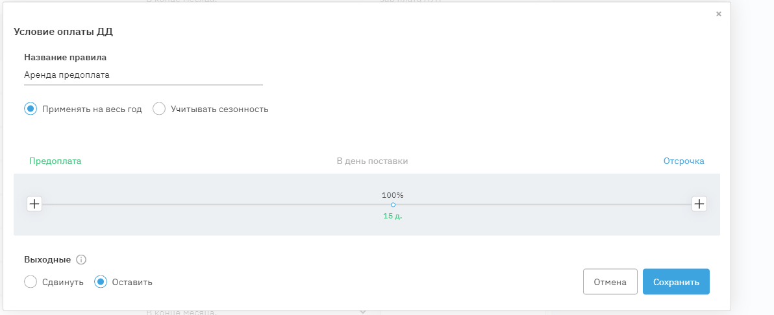
Task: Focus the Название правила text field
Action: pos(143,75)
